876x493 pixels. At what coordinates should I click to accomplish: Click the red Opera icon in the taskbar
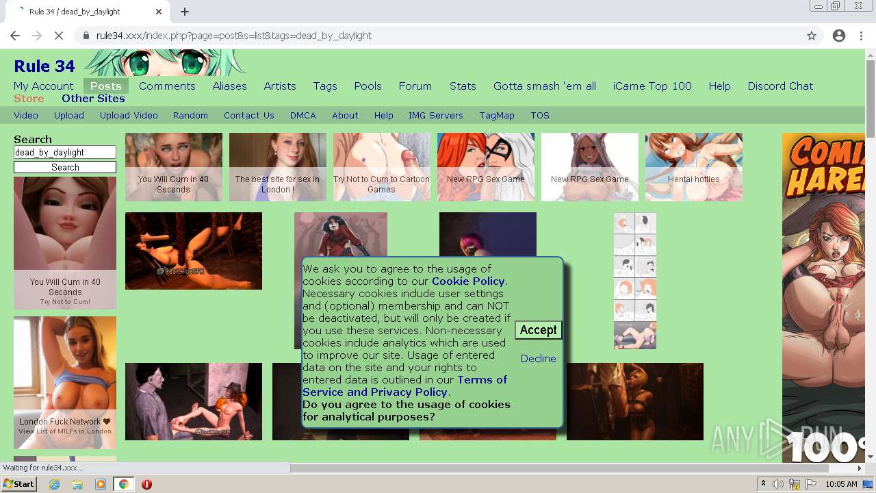(x=146, y=484)
